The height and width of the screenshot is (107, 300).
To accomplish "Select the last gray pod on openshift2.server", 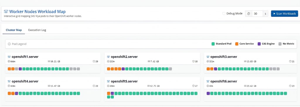I will [x=170, y=69].
